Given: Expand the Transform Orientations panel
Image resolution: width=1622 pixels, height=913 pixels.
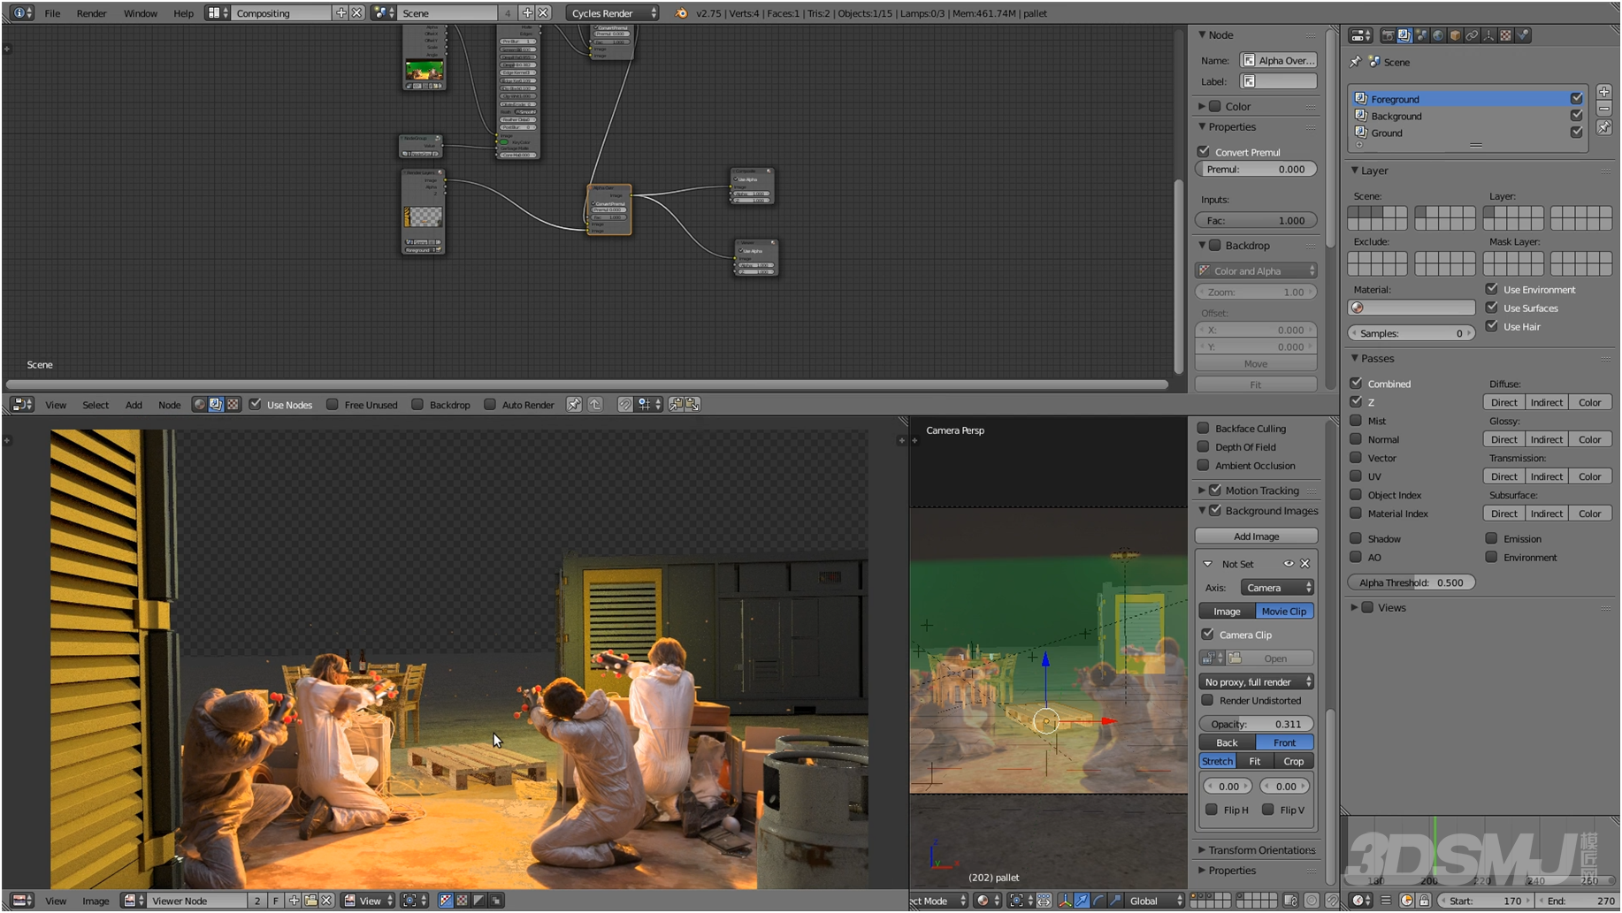Looking at the screenshot, I should [x=1202, y=850].
